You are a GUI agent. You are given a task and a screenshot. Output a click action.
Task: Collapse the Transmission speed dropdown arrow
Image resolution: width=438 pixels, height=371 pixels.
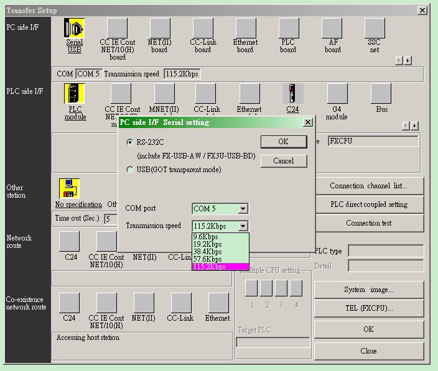click(243, 226)
